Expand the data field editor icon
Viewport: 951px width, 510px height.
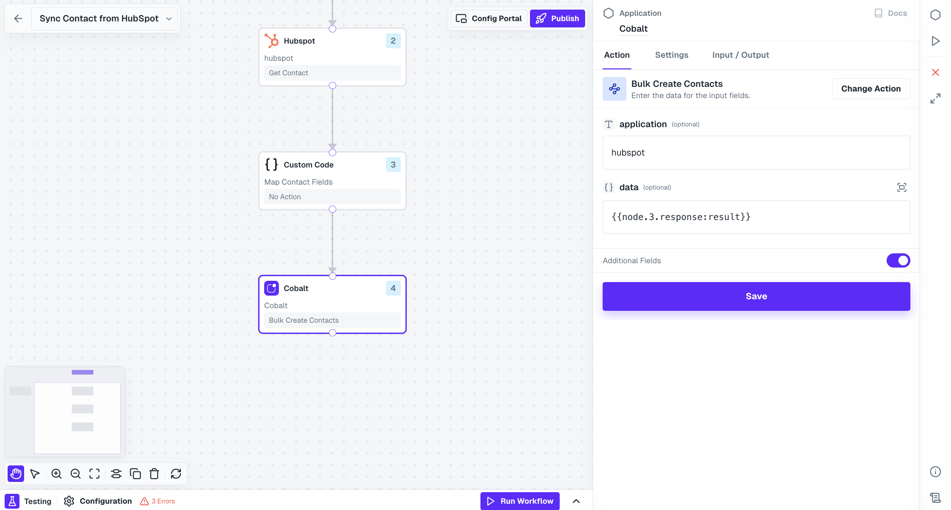point(901,187)
